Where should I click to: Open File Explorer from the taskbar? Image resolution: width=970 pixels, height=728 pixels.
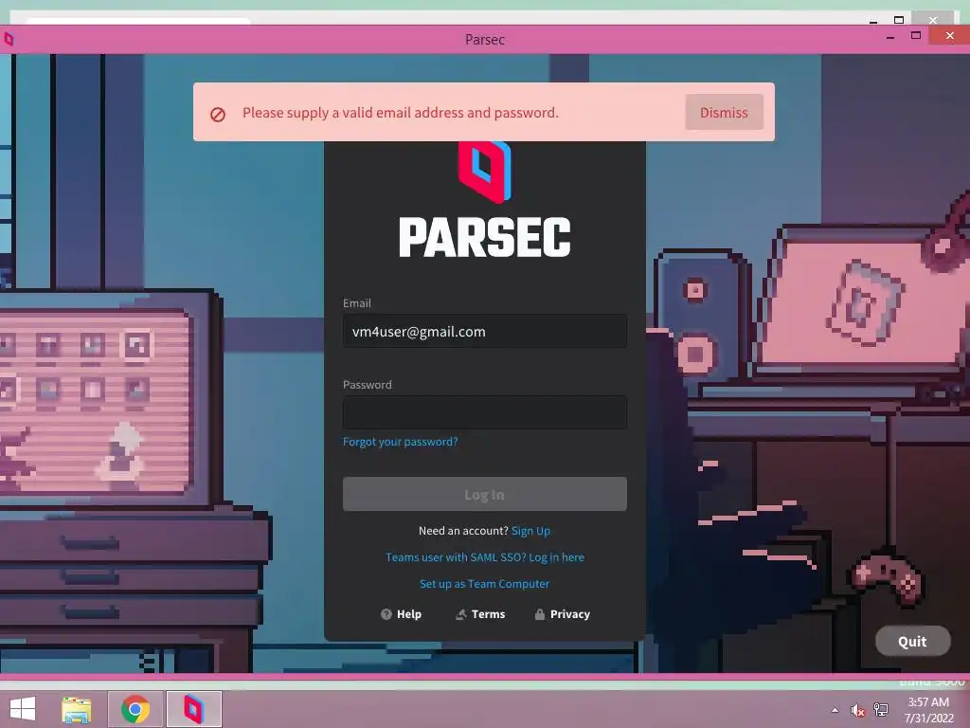coord(77,709)
